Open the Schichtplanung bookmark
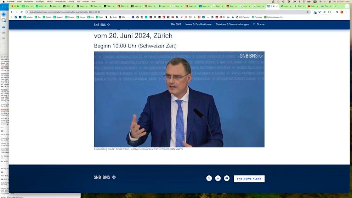The image size is (352, 198). pyautogui.click(x=273, y=17)
